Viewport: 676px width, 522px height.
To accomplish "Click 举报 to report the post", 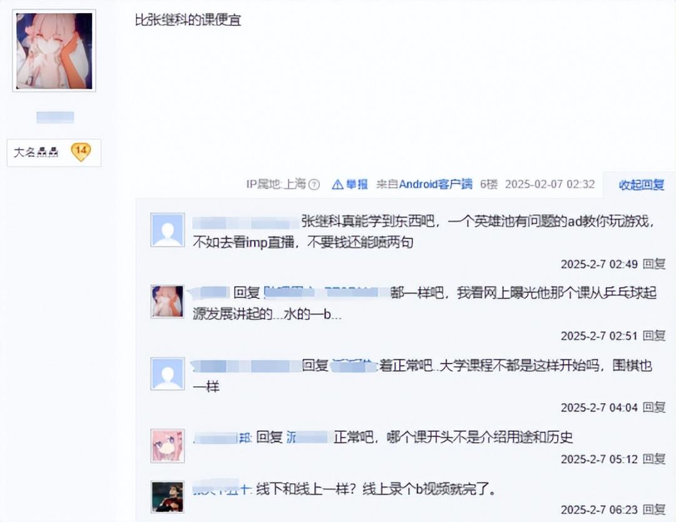I will tap(357, 185).
